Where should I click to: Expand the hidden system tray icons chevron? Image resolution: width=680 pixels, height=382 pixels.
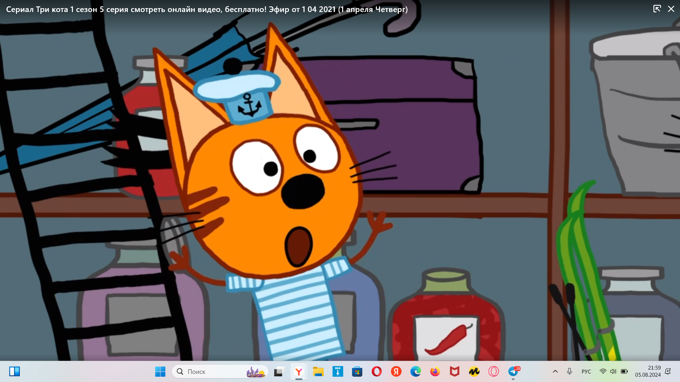pos(555,371)
